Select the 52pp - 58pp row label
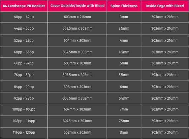The width and height of the screenshot is (189, 139). point(24,40)
